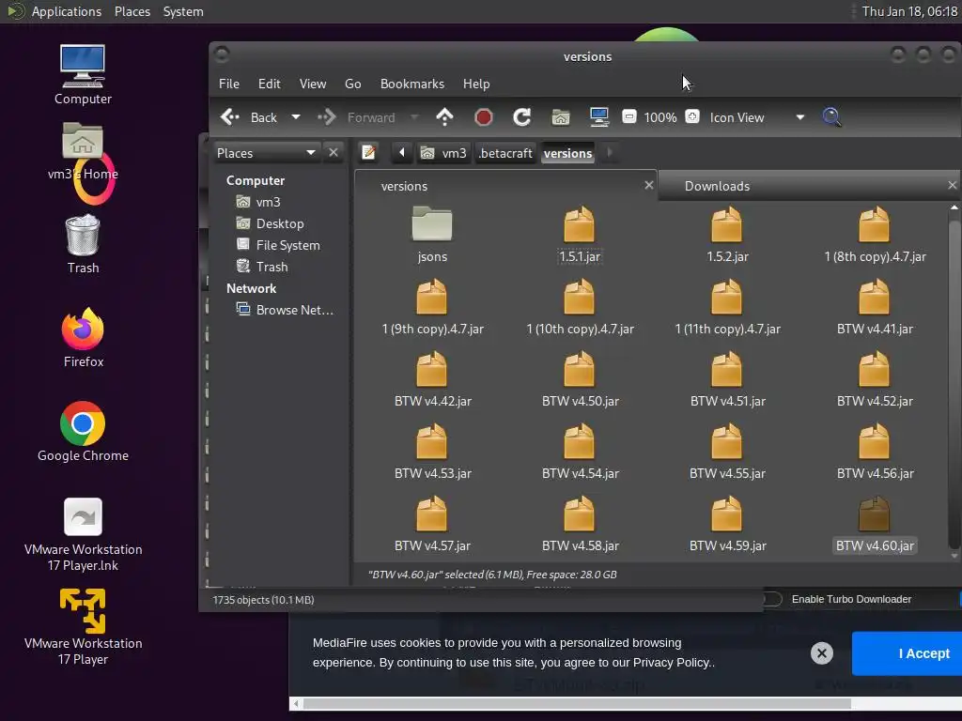This screenshot has width=962, height=721.
Task: Open the Bookmarks menu
Action: pyautogui.click(x=411, y=84)
